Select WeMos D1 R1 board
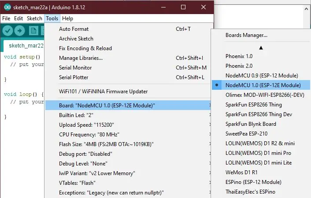The width and height of the screenshot is (311, 198). (x=261, y=172)
